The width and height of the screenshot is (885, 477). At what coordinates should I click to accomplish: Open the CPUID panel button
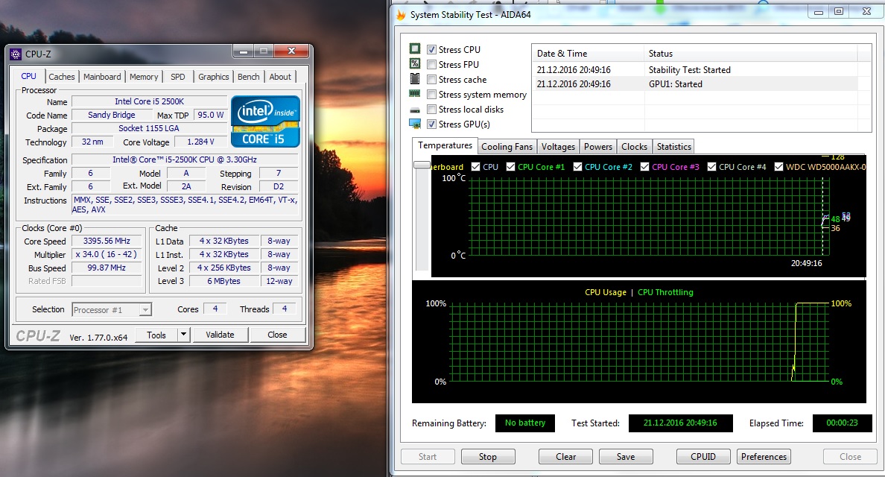(x=703, y=457)
